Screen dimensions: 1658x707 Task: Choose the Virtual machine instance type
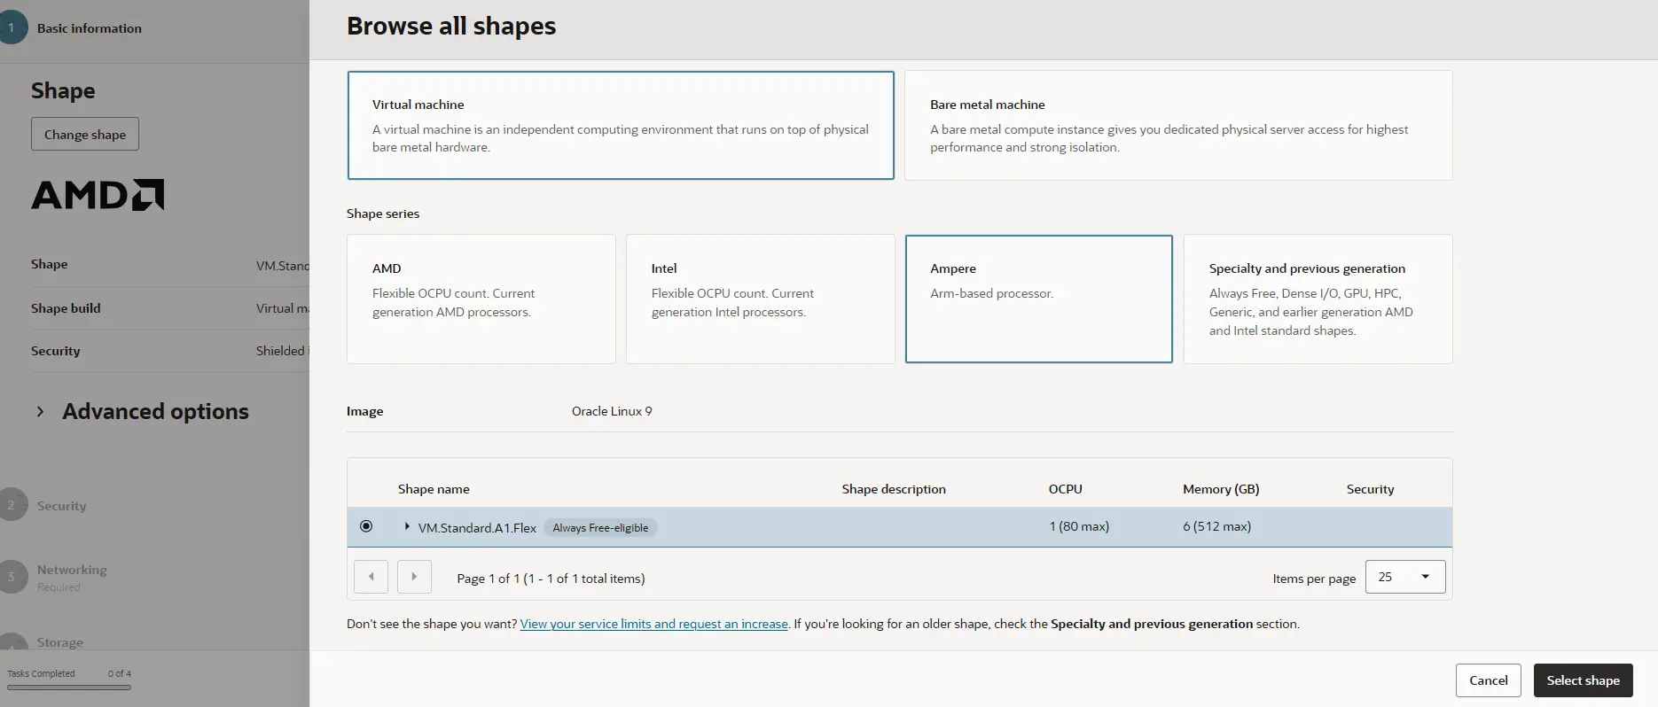point(620,125)
